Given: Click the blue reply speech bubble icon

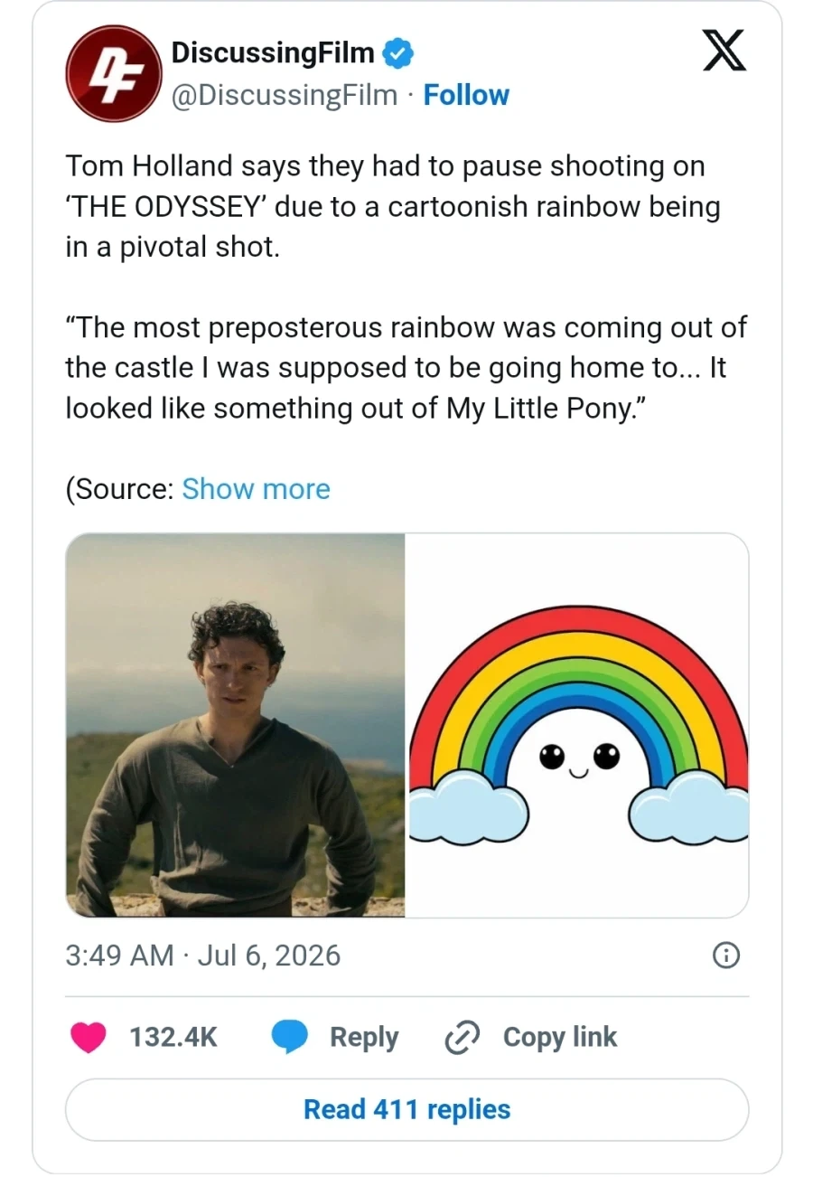Looking at the screenshot, I should (290, 1038).
